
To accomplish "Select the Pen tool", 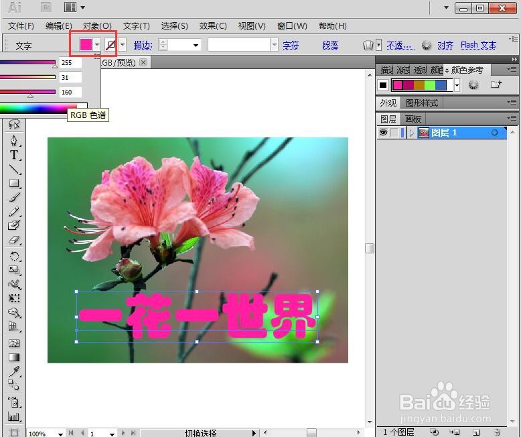I will (x=14, y=140).
